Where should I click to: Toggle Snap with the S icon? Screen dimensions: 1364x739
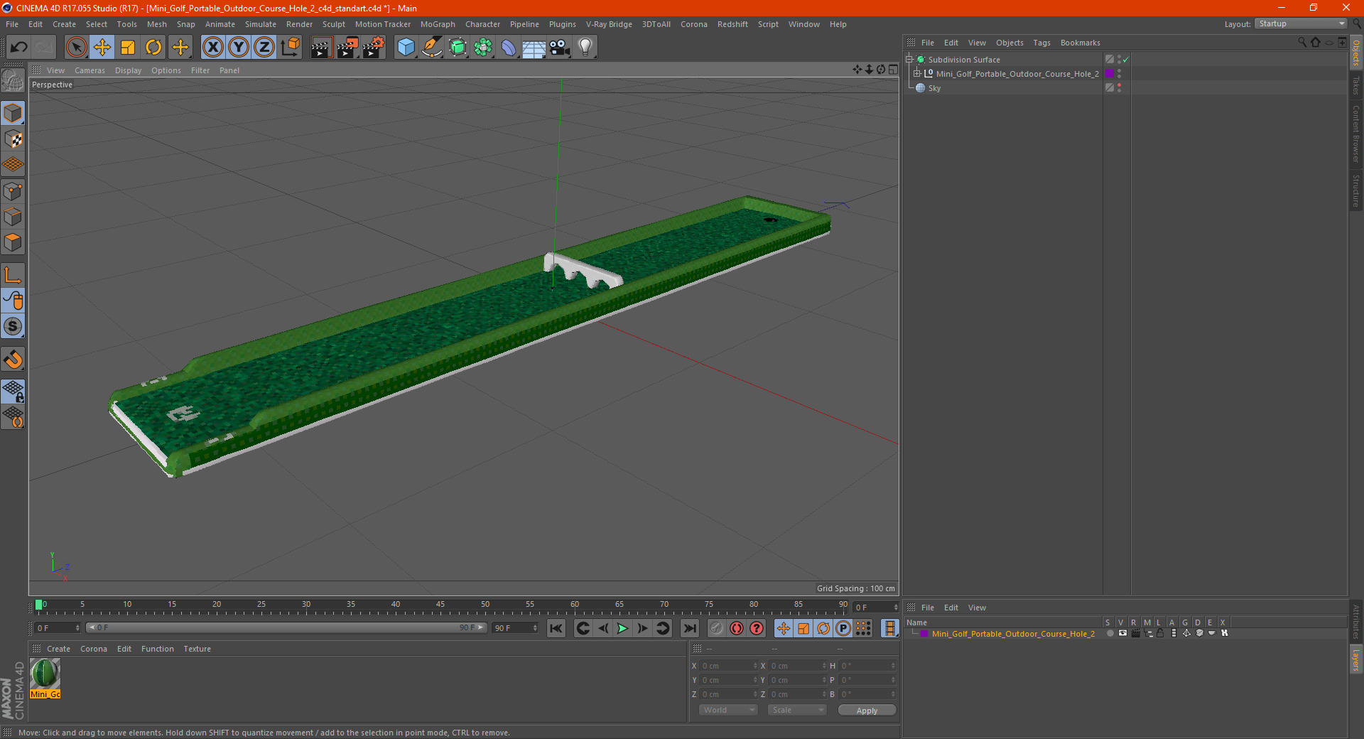click(13, 326)
